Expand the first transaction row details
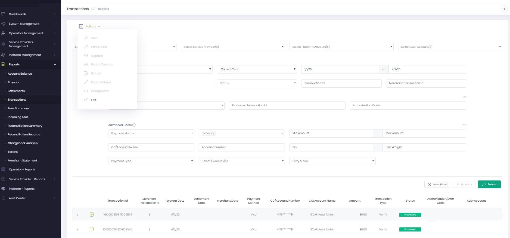 (78, 215)
